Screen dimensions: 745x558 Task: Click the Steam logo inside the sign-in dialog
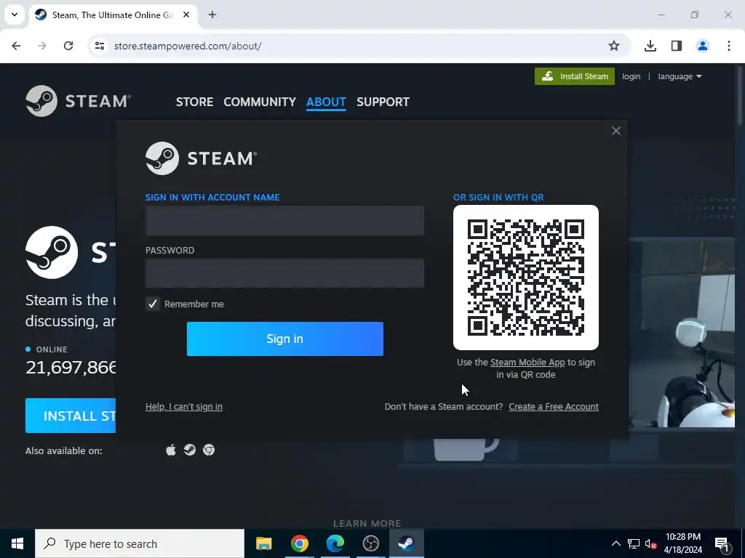click(201, 158)
